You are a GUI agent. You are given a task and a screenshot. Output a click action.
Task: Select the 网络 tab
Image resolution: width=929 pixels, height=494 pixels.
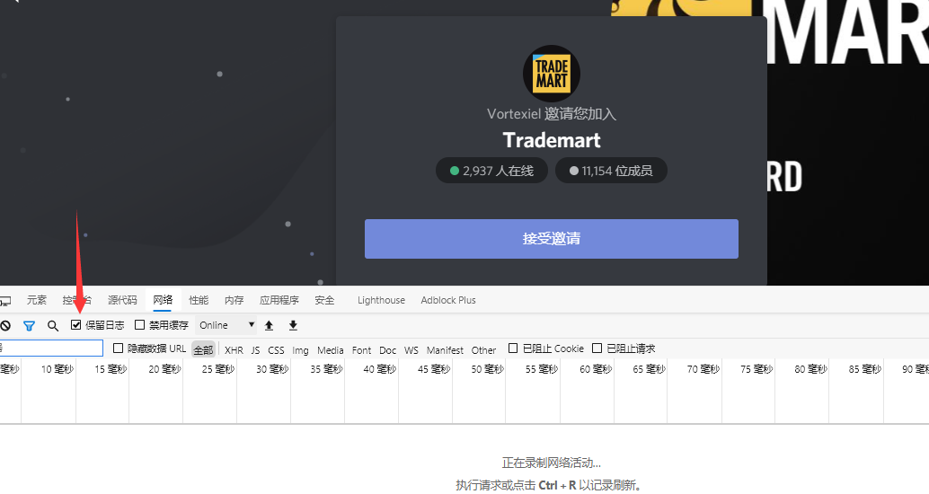(163, 300)
